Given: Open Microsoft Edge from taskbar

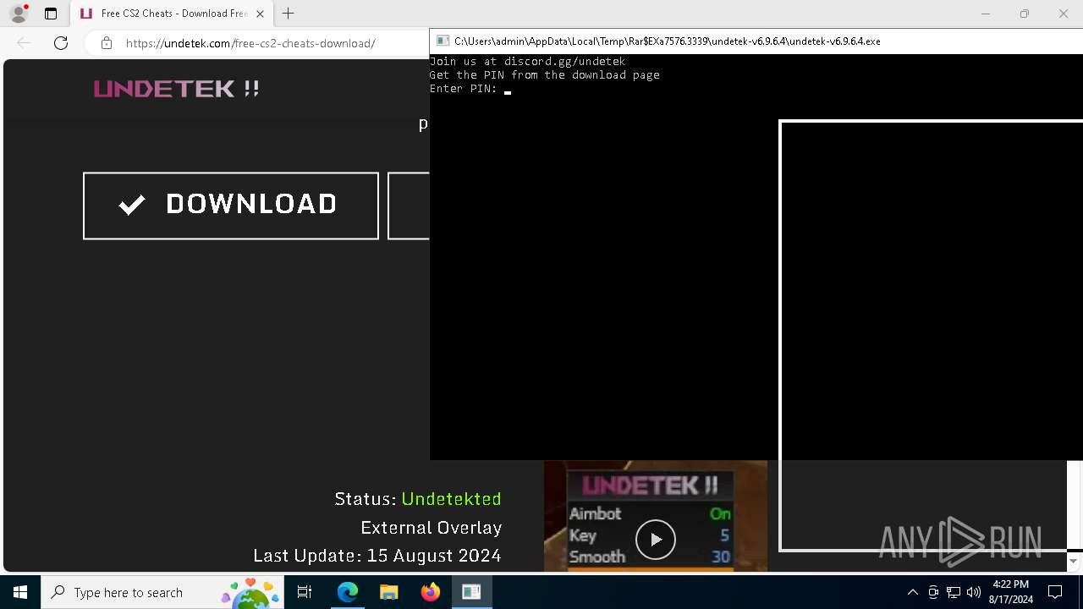Looking at the screenshot, I should 348,592.
